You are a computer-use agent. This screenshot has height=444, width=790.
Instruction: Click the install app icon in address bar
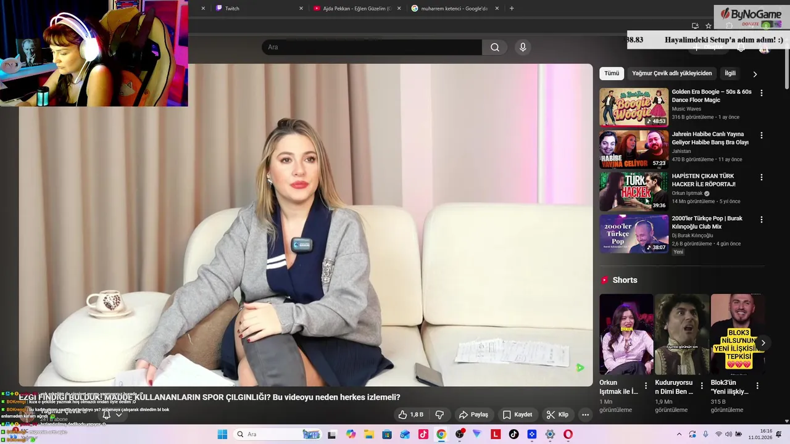coord(695,26)
